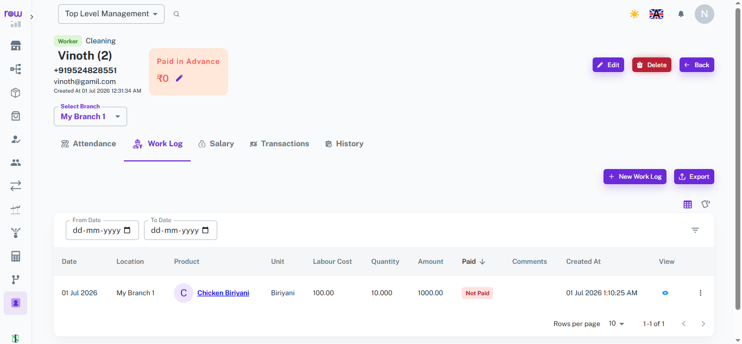Open the Transactions tab

[x=279, y=144]
